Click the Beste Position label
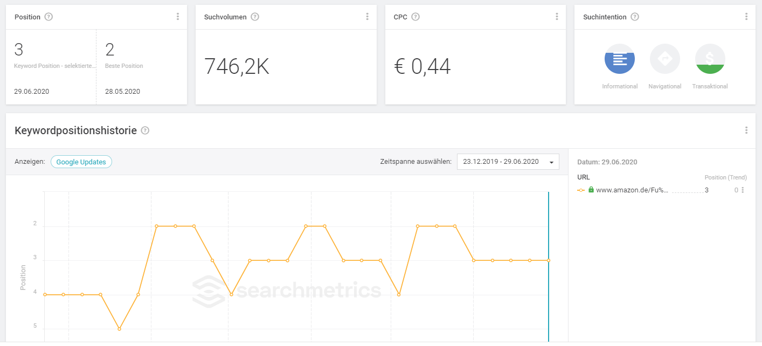This screenshot has height=346, width=762. [124, 66]
